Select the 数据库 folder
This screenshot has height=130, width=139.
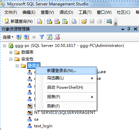pyautogui.click(x=27, y=52)
